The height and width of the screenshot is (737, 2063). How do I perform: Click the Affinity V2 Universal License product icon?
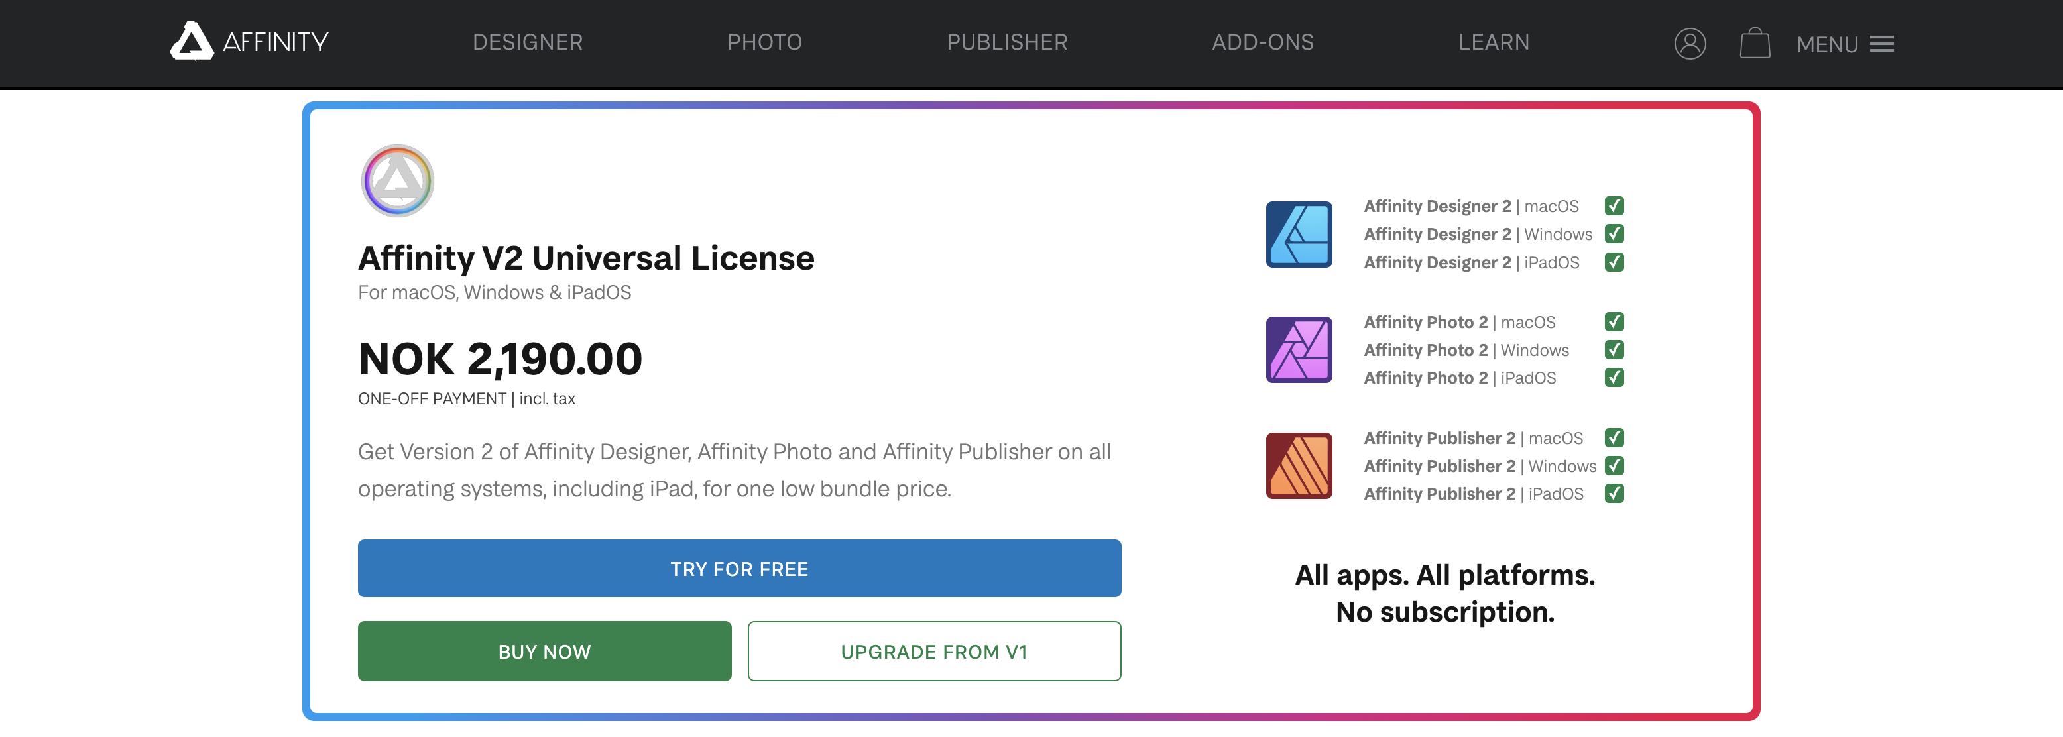(x=397, y=182)
